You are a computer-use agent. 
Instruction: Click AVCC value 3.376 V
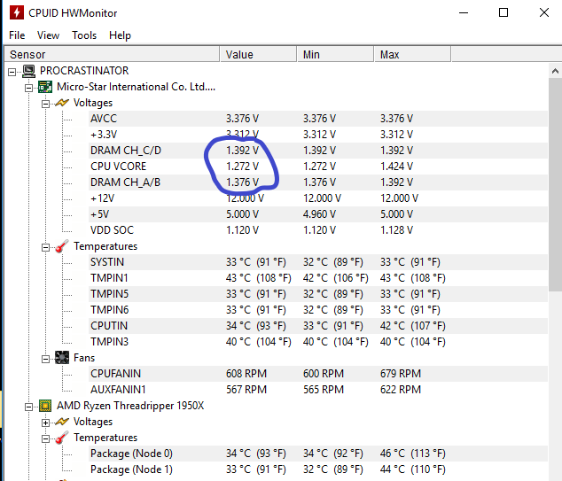[242, 119]
